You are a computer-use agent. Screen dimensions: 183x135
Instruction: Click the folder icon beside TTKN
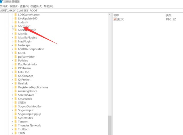(15, 133)
